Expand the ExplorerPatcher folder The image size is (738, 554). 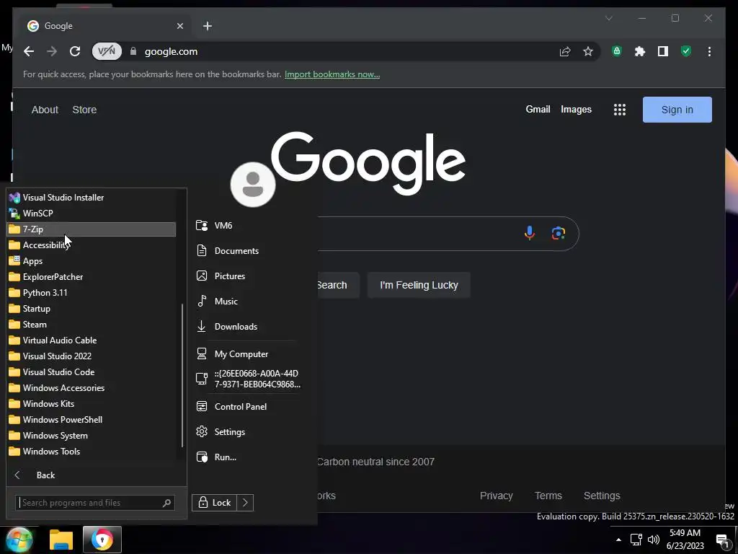(92, 277)
